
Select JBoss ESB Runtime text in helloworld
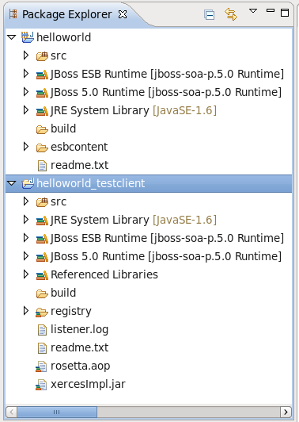(x=167, y=74)
